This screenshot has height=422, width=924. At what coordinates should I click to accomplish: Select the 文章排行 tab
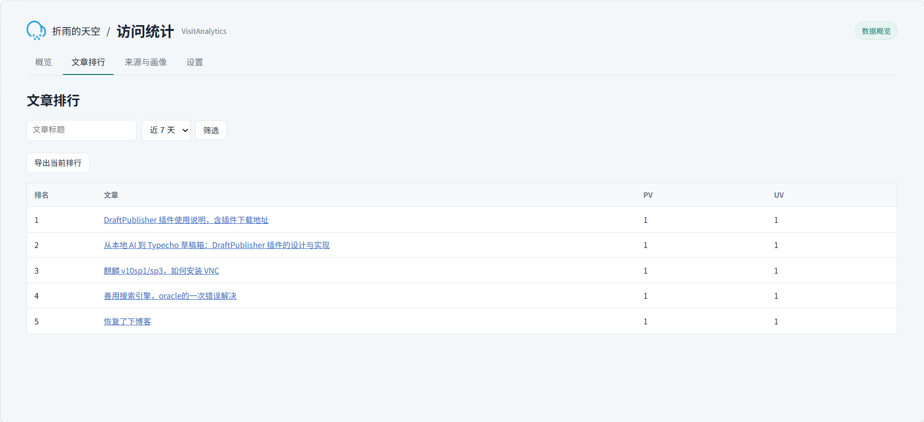[x=88, y=62]
